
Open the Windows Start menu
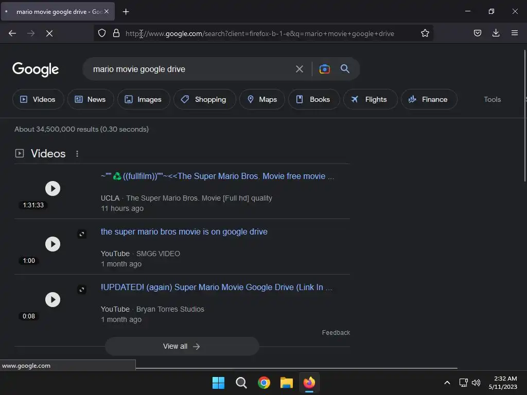tap(218, 383)
